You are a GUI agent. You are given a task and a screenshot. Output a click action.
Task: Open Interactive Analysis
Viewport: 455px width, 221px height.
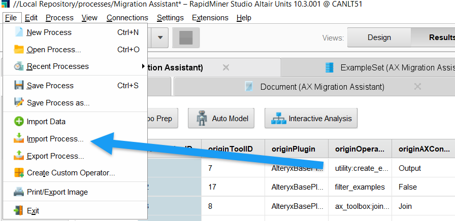[x=311, y=119]
